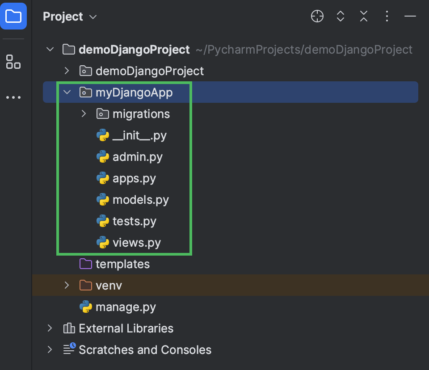This screenshot has height=370, width=429.
Task: Expand the migrations folder
Action: (84, 114)
